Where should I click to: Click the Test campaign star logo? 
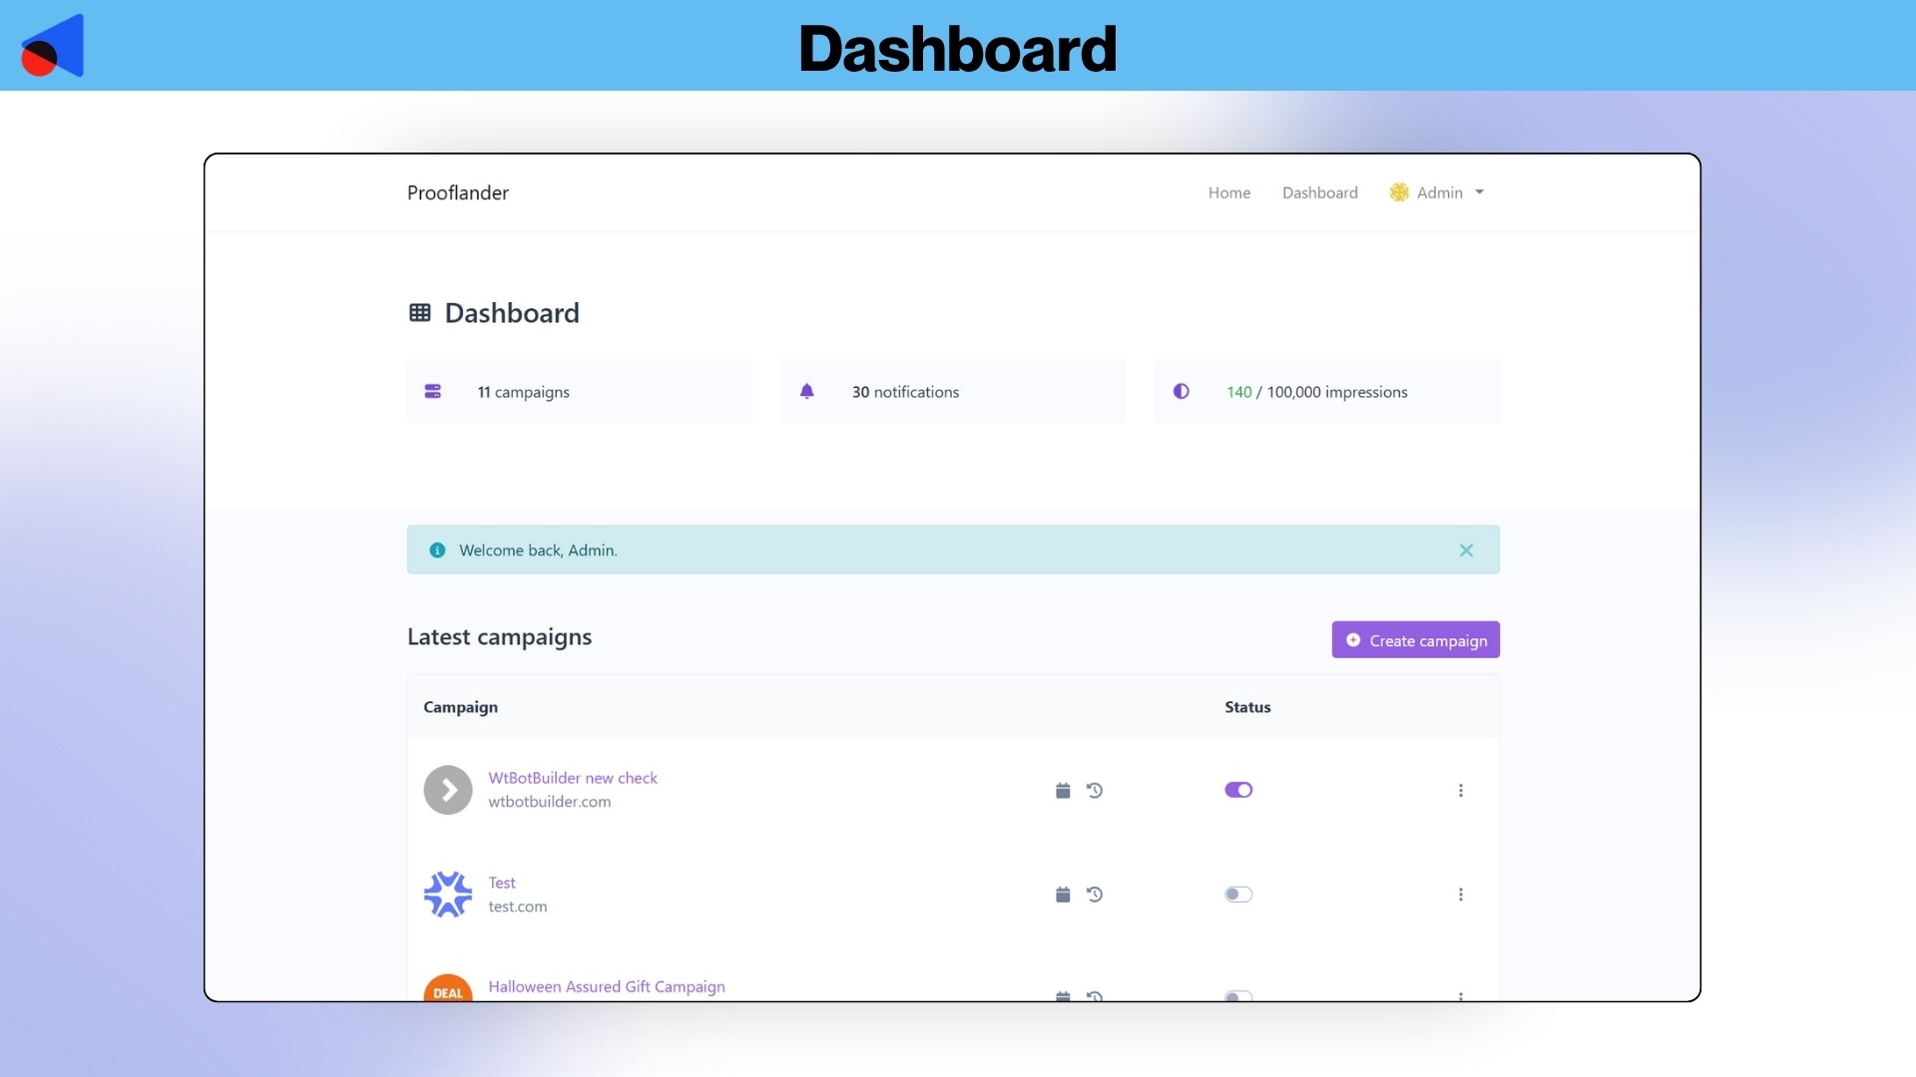point(448,895)
